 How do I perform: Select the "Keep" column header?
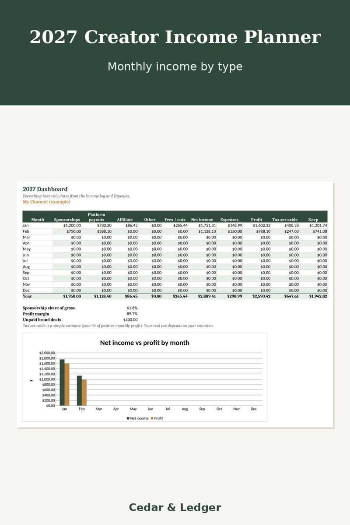tap(313, 220)
